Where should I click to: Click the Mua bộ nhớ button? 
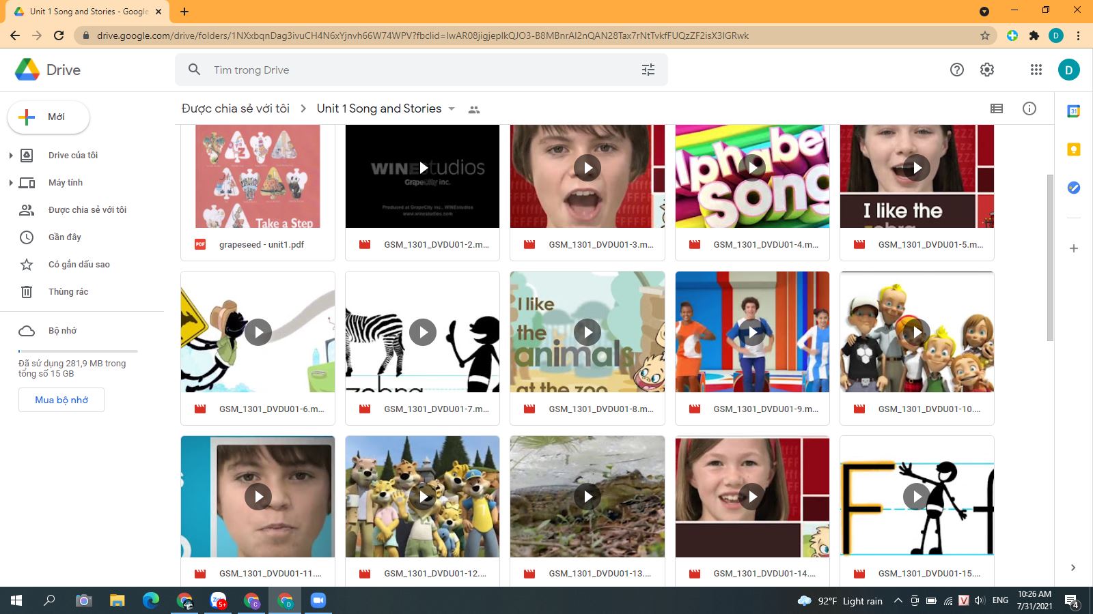click(61, 400)
